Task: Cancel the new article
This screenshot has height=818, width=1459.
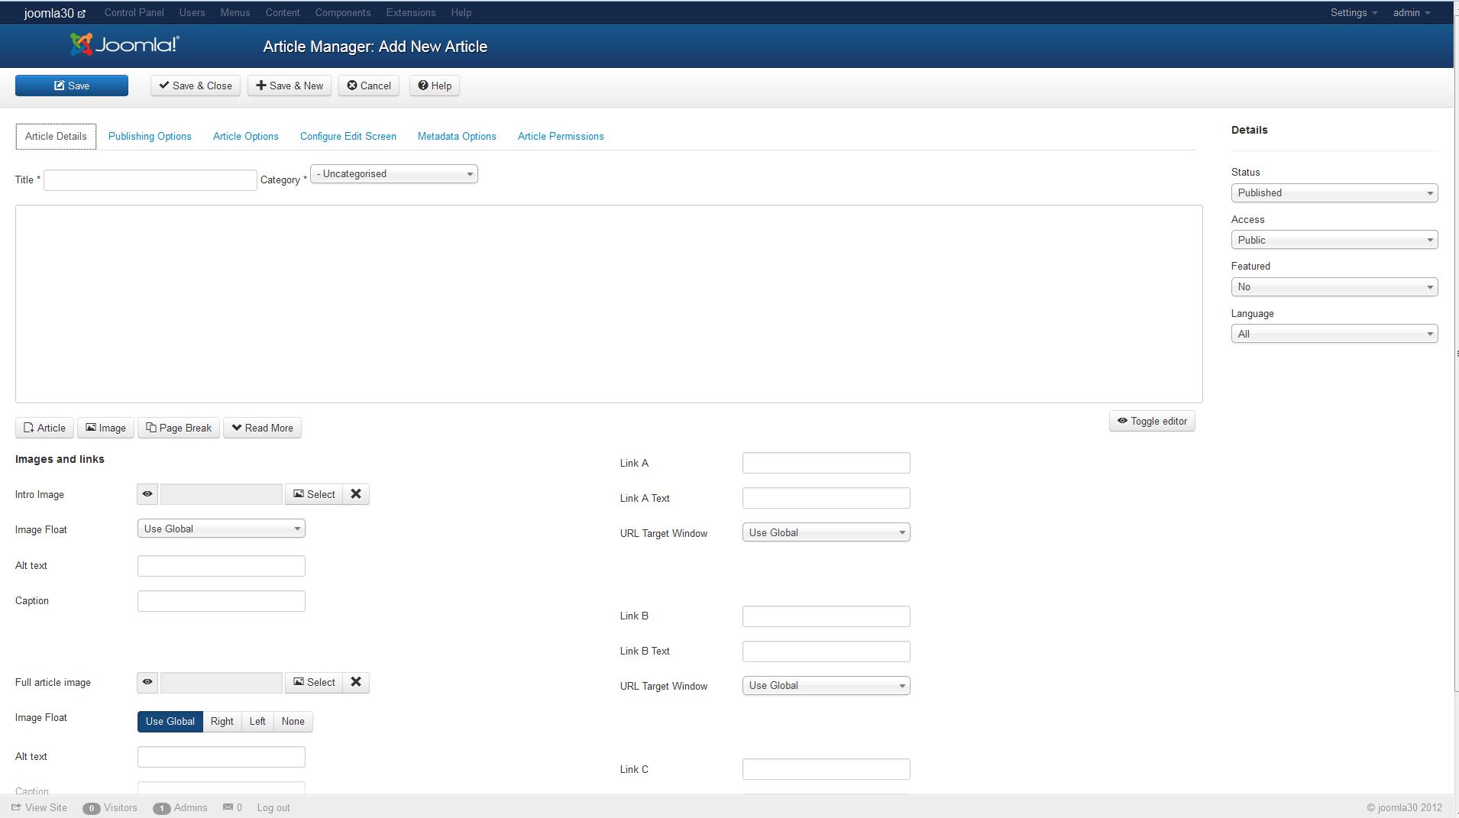Action: click(x=369, y=86)
